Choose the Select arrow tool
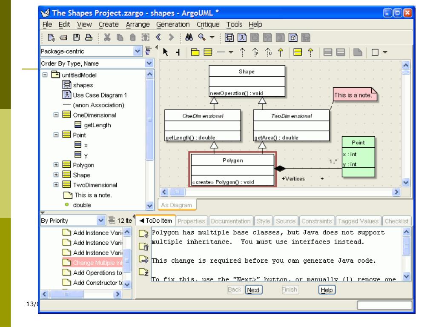Viewport: 436px width, 327px height. [x=166, y=52]
